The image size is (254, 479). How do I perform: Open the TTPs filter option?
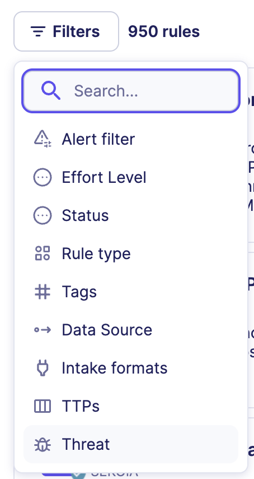pos(131,406)
